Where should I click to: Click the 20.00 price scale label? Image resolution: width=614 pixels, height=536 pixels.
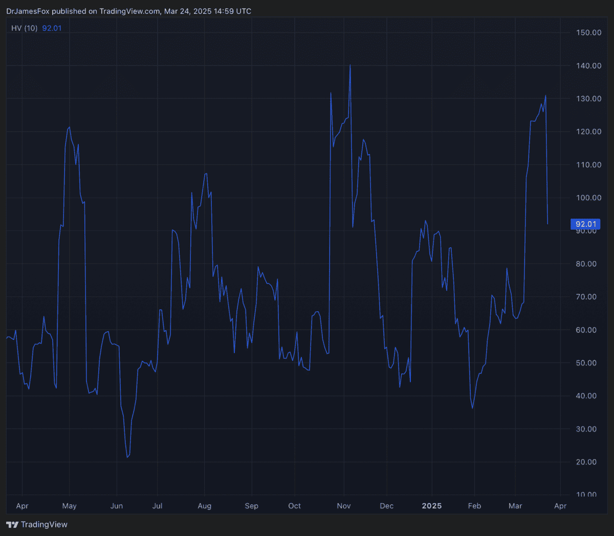(588, 462)
